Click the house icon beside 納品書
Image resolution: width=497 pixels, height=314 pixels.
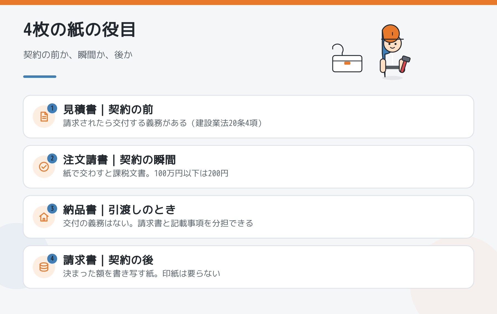(x=44, y=217)
